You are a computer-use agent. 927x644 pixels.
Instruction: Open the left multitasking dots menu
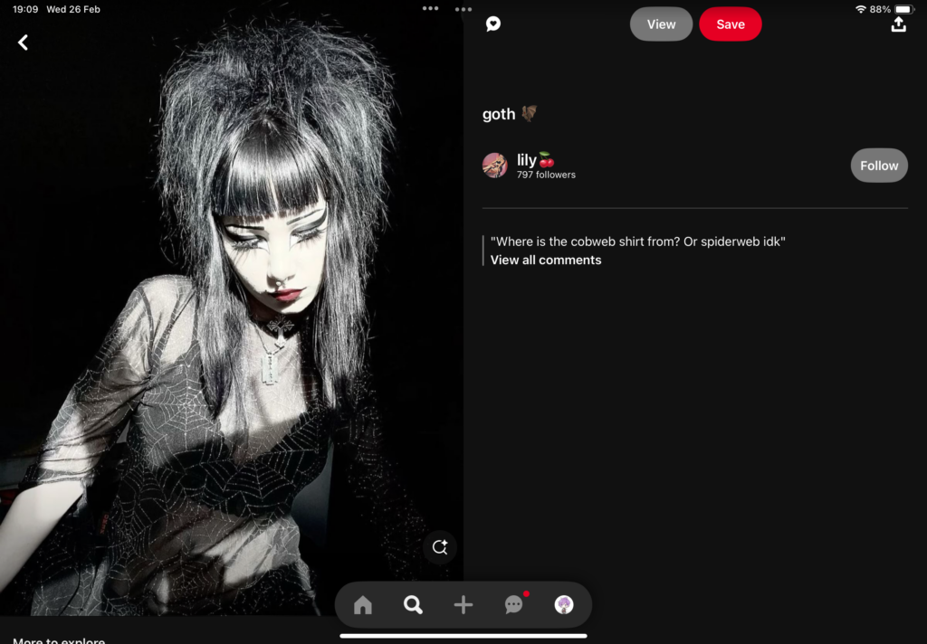pos(430,8)
